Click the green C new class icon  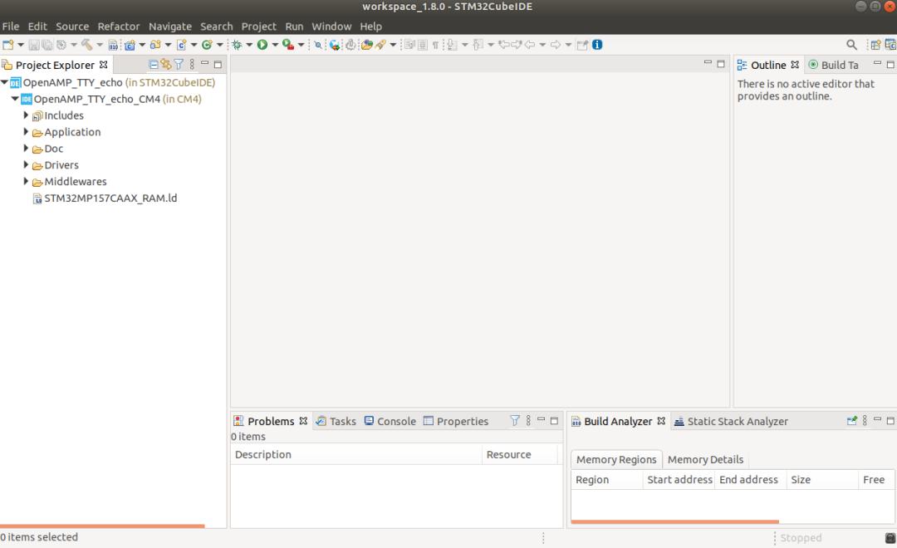click(x=207, y=45)
